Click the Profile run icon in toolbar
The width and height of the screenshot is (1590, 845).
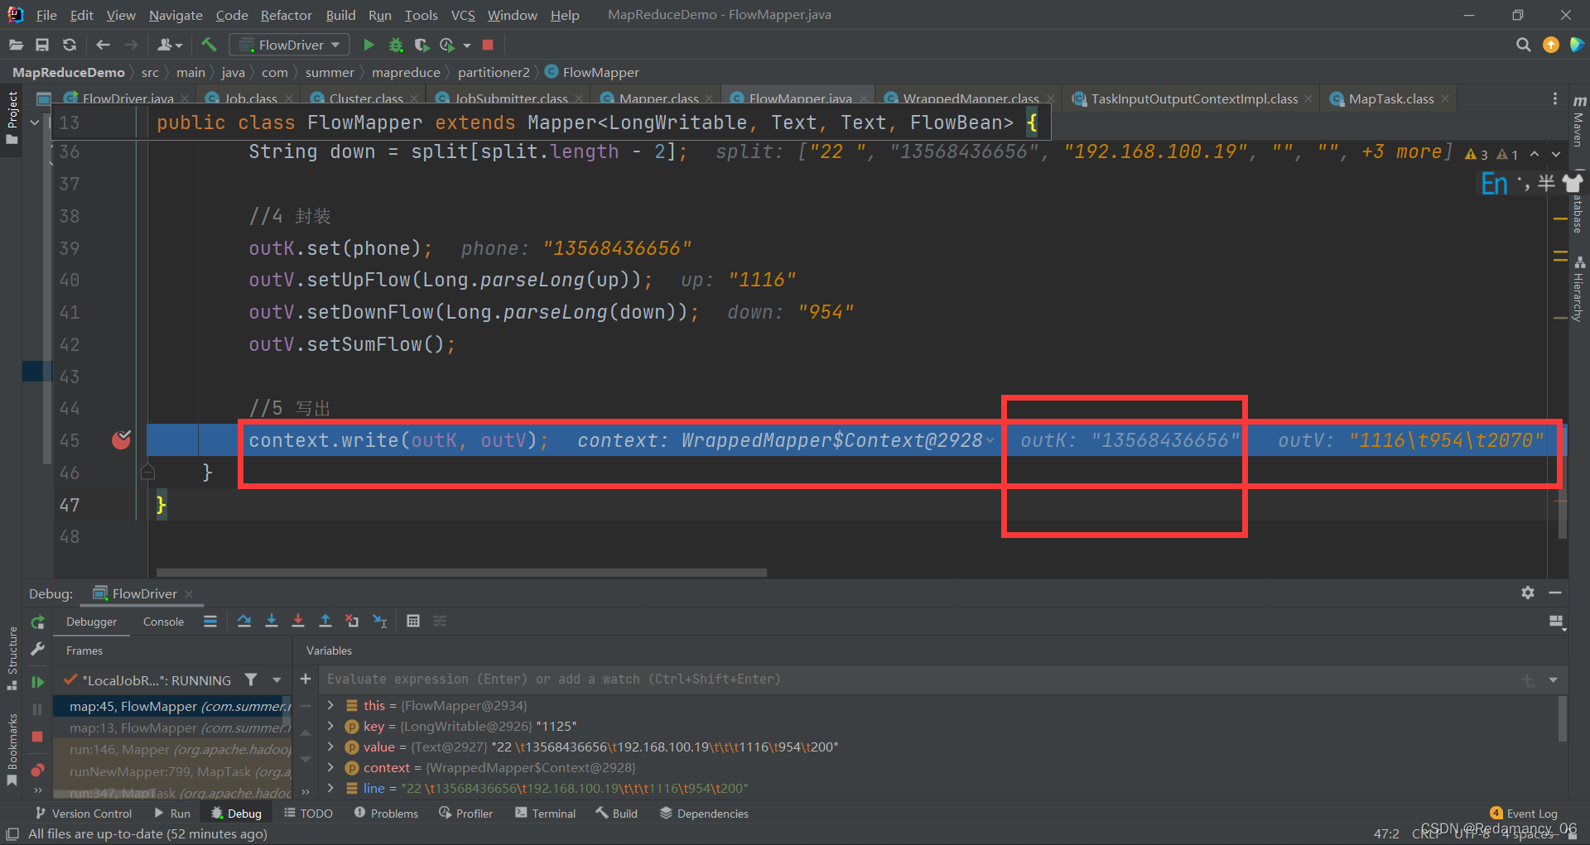point(447,45)
